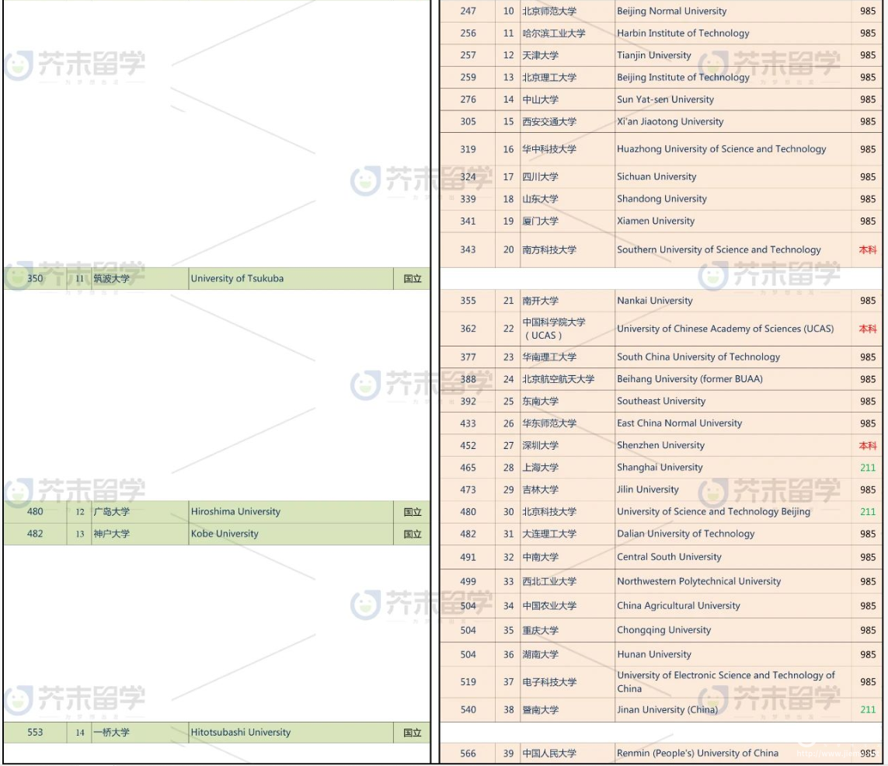Click the Hiroshima University cell
This screenshot has width=888, height=766.
pos(291,512)
